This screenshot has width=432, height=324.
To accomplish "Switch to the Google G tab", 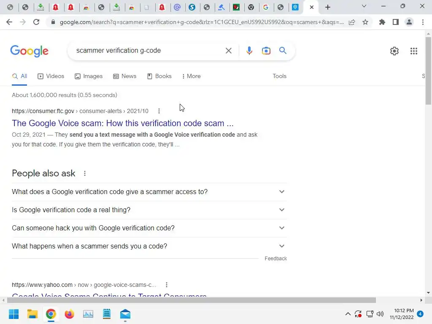I will click(x=266, y=7).
